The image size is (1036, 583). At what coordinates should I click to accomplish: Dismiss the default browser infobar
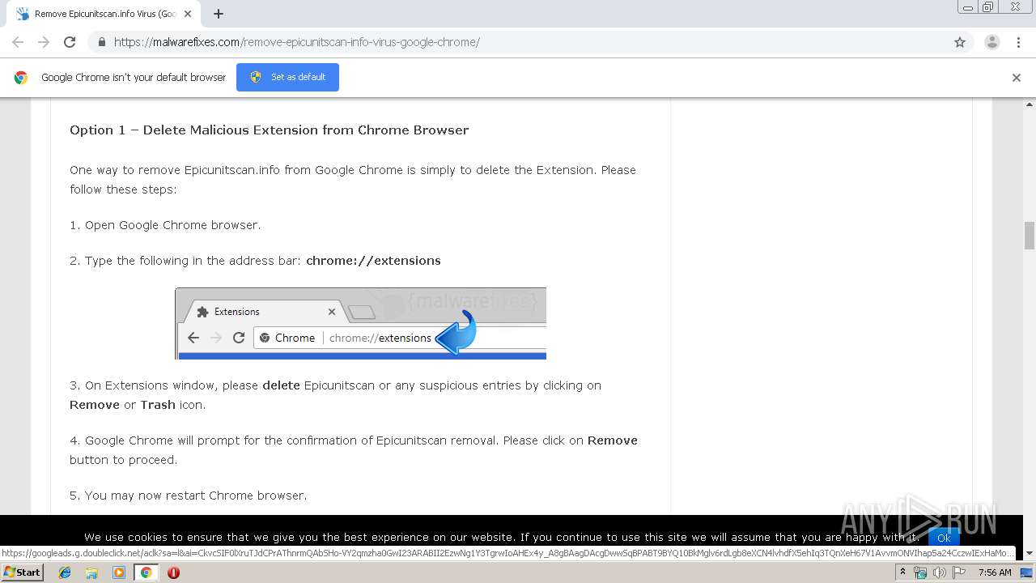1017,78
